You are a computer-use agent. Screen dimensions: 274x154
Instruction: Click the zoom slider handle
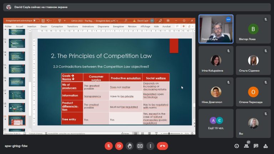(x=169, y=133)
